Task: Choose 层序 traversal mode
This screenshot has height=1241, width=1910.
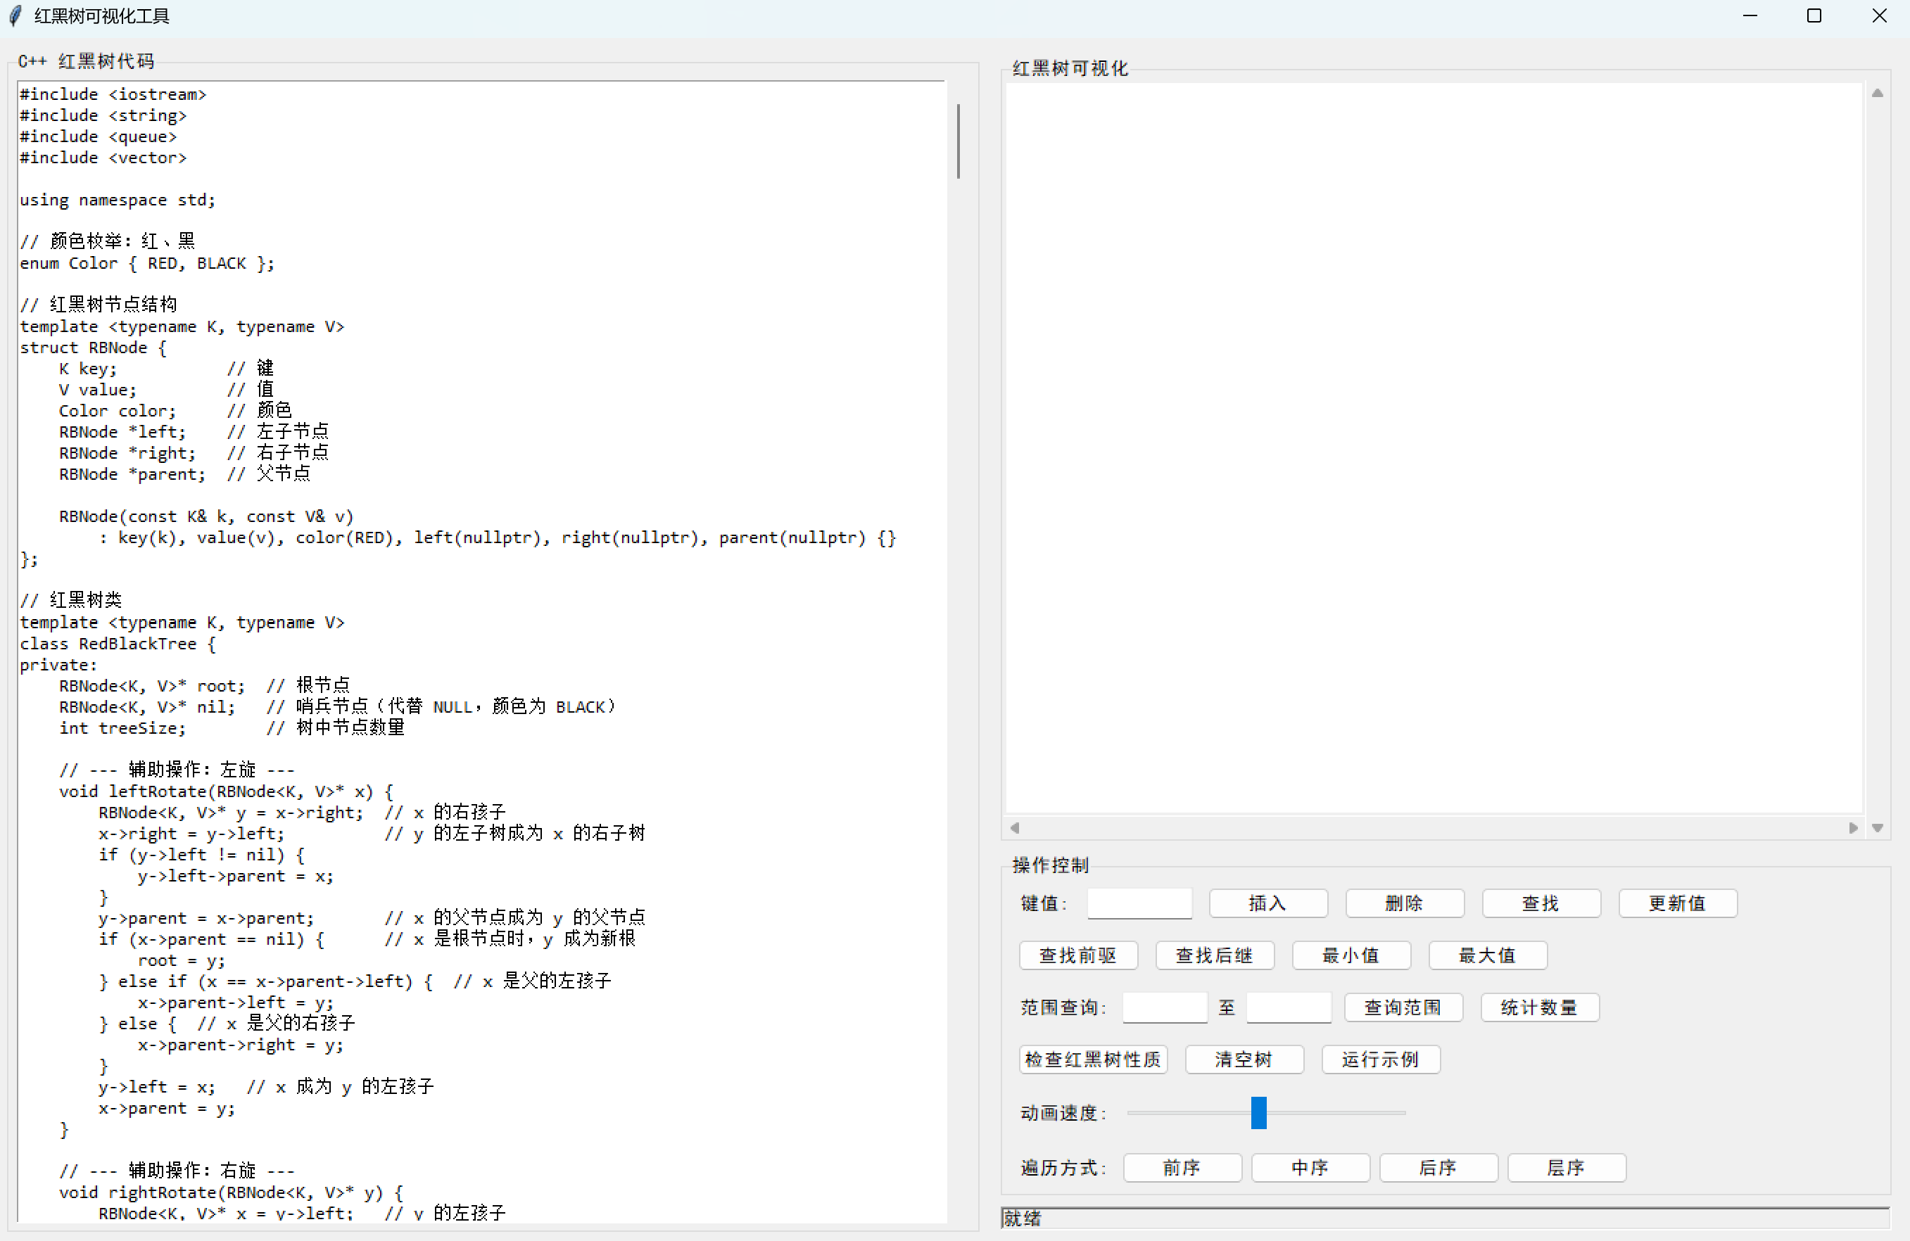Action: pyautogui.click(x=1566, y=1168)
